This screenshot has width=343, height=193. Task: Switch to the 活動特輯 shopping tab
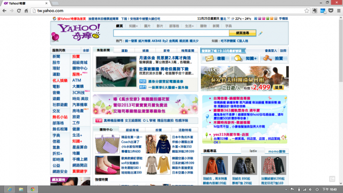[x=185, y=130]
